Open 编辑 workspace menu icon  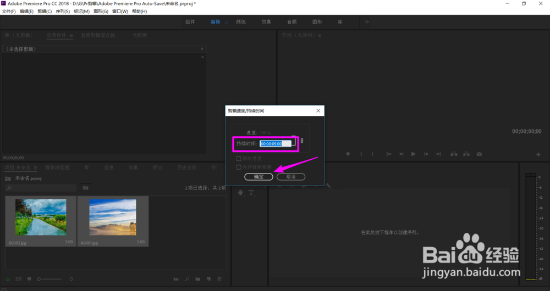227,22
